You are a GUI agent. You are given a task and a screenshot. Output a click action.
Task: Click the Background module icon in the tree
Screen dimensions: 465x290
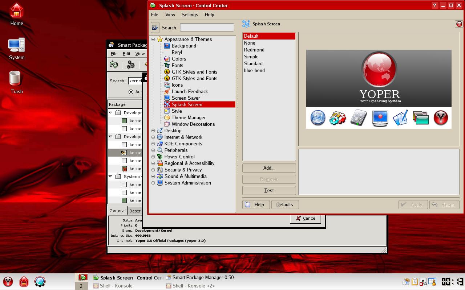pyautogui.click(x=167, y=46)
